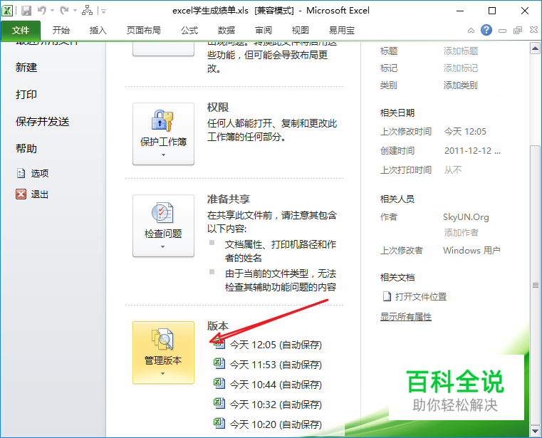Click 添加作者 to add an author

(x=461, y=233)
